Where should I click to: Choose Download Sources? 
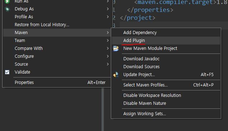(x=166, y=66)
